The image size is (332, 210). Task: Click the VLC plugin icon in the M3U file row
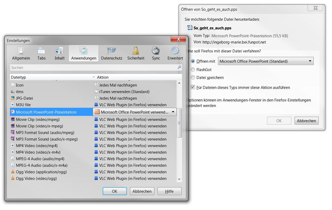96,105
